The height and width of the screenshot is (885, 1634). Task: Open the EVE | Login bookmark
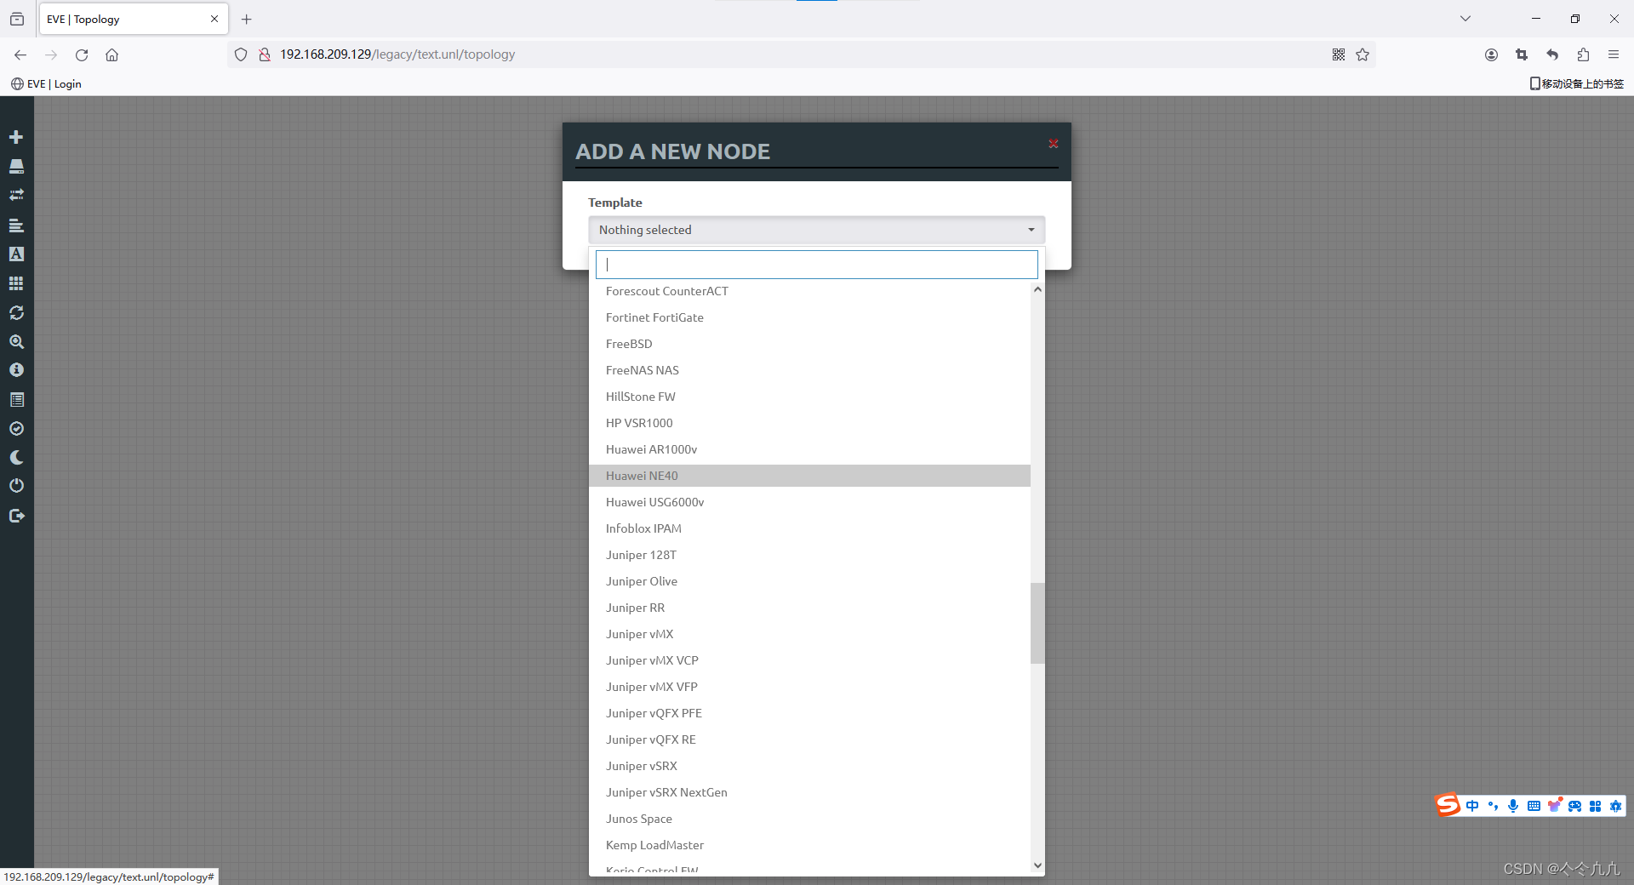(x=46, y=83)
